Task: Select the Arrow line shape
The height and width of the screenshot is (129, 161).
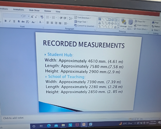Action: click(x=106, y=20)
